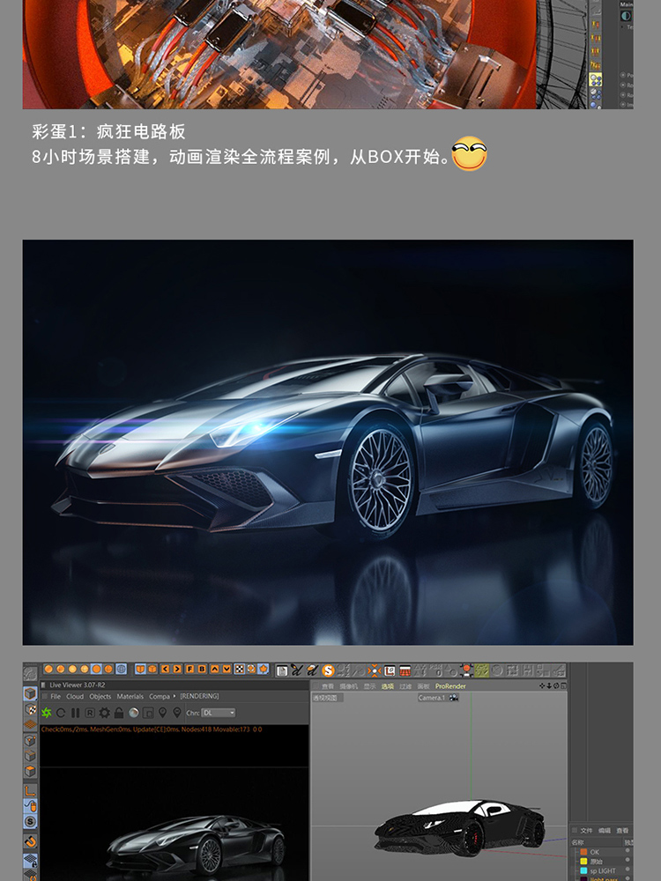Toggle visibility dot of the OK object
The image size is (661, 881).
coord(628,851)
